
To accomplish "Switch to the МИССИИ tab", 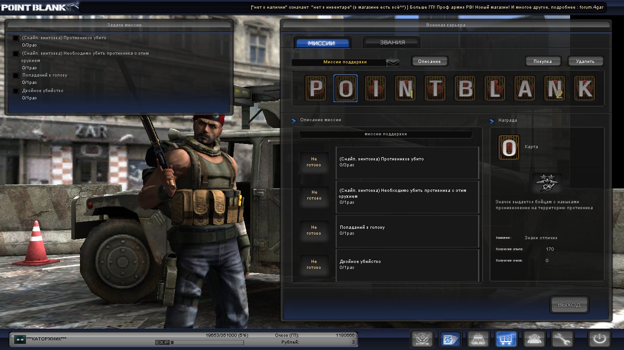I will tap(323, 43).
